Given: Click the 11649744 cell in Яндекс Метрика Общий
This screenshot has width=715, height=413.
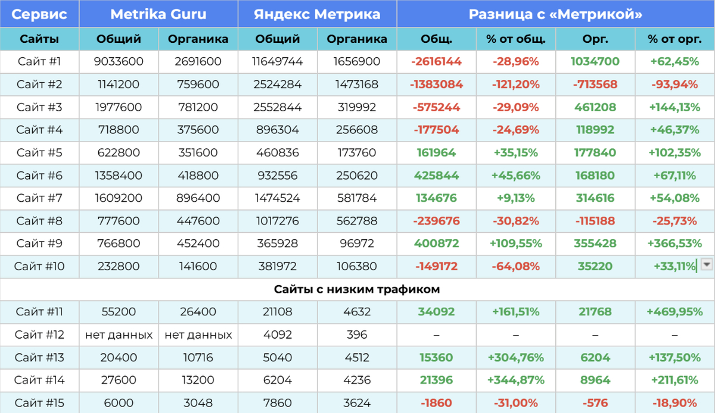Looking at the screenshot, I should [x=278, y=61].
